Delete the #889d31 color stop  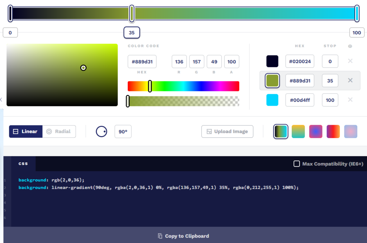pyautogui.click(x=350, y=81)
